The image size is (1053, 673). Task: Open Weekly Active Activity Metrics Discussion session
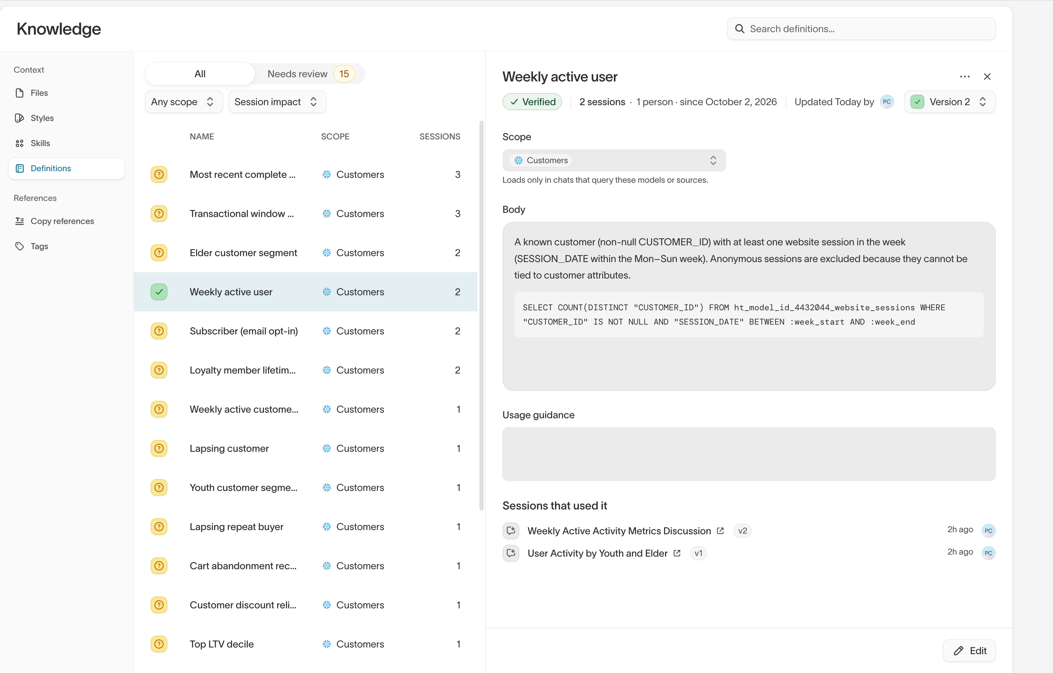pos(619,531)
